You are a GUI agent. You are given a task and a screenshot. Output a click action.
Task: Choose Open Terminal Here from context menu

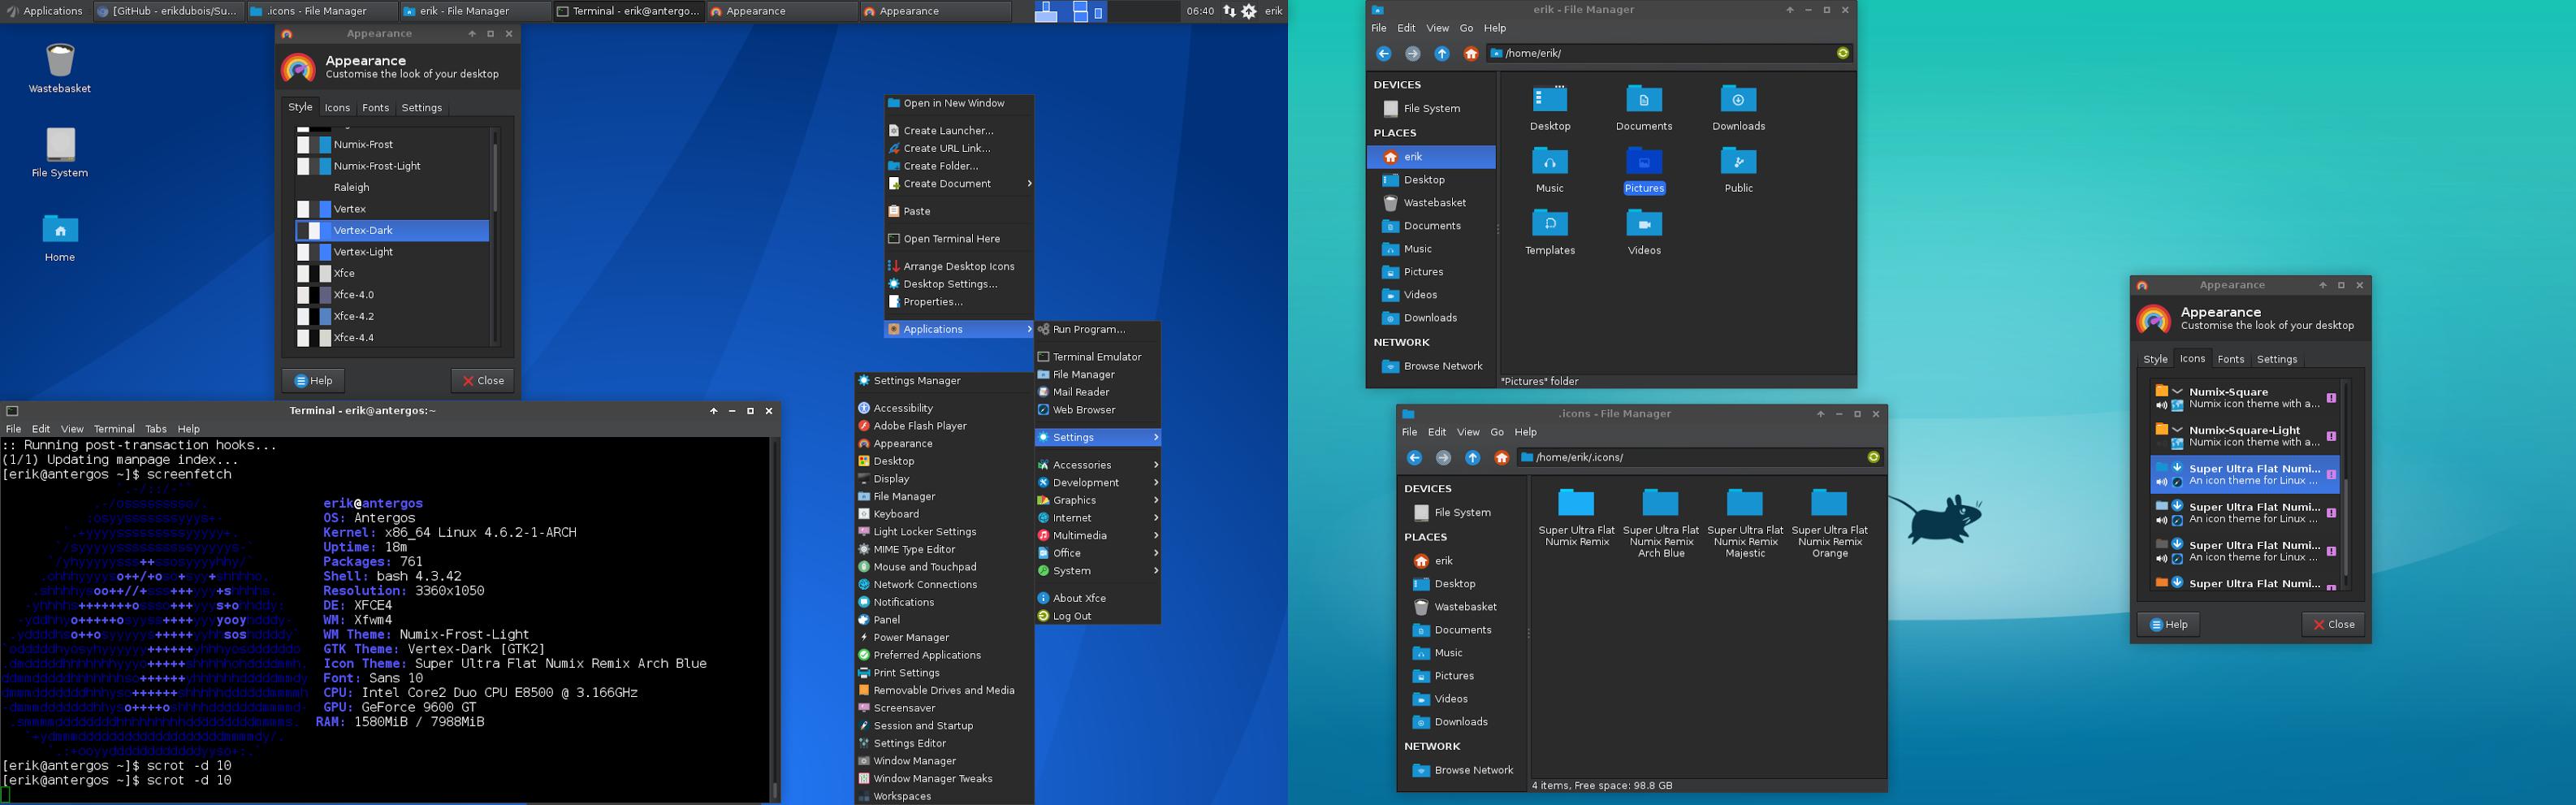pos(959,239)
